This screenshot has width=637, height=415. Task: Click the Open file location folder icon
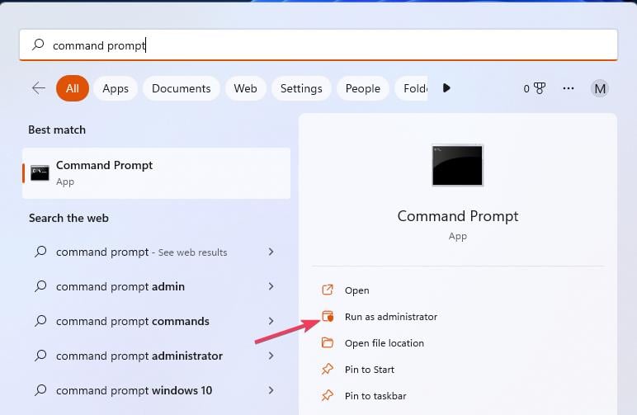pos(328,342)
